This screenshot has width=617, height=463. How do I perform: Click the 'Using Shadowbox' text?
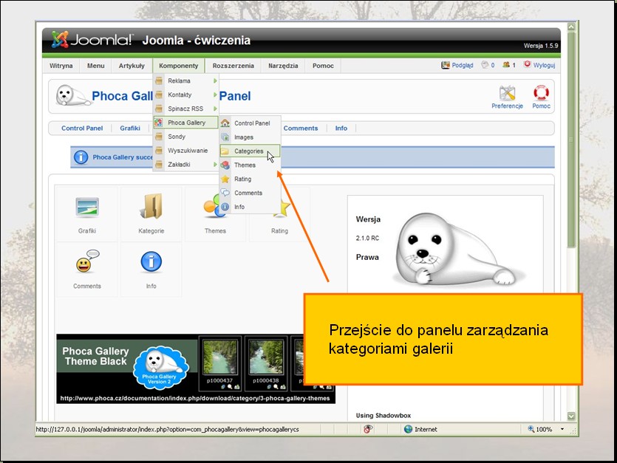(x=384, y=416)
